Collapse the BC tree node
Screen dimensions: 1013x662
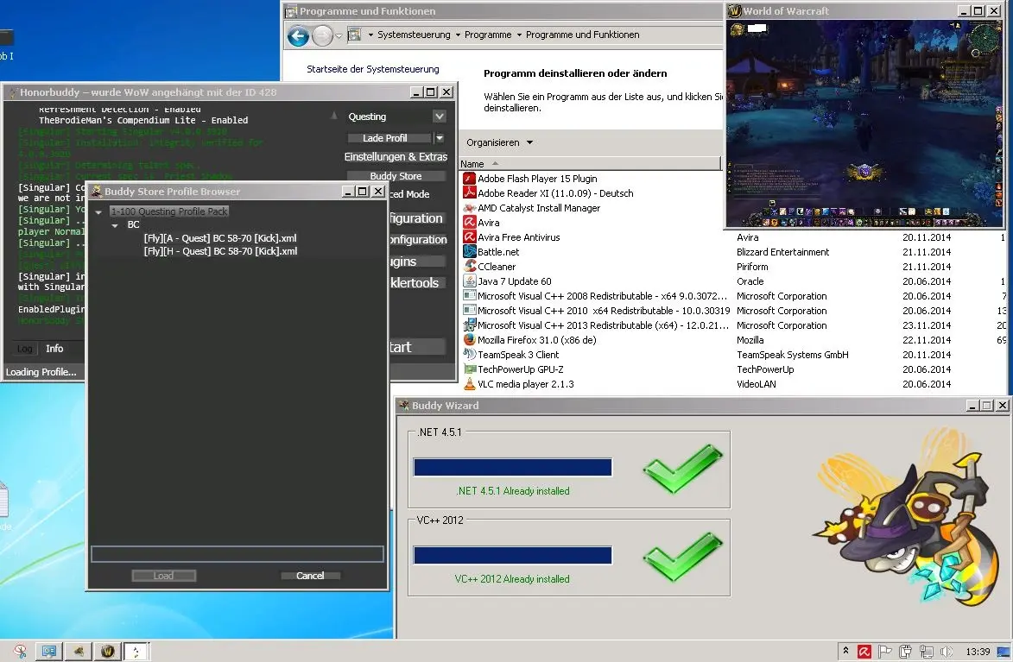[115, 225]
